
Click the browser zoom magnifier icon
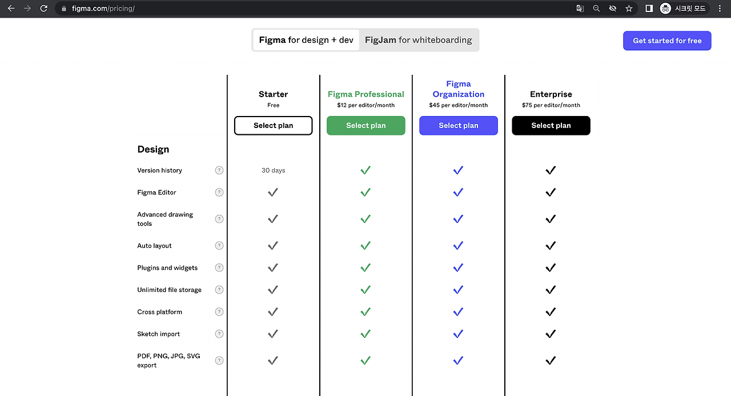pyautogui.click(x=596, y=9)
